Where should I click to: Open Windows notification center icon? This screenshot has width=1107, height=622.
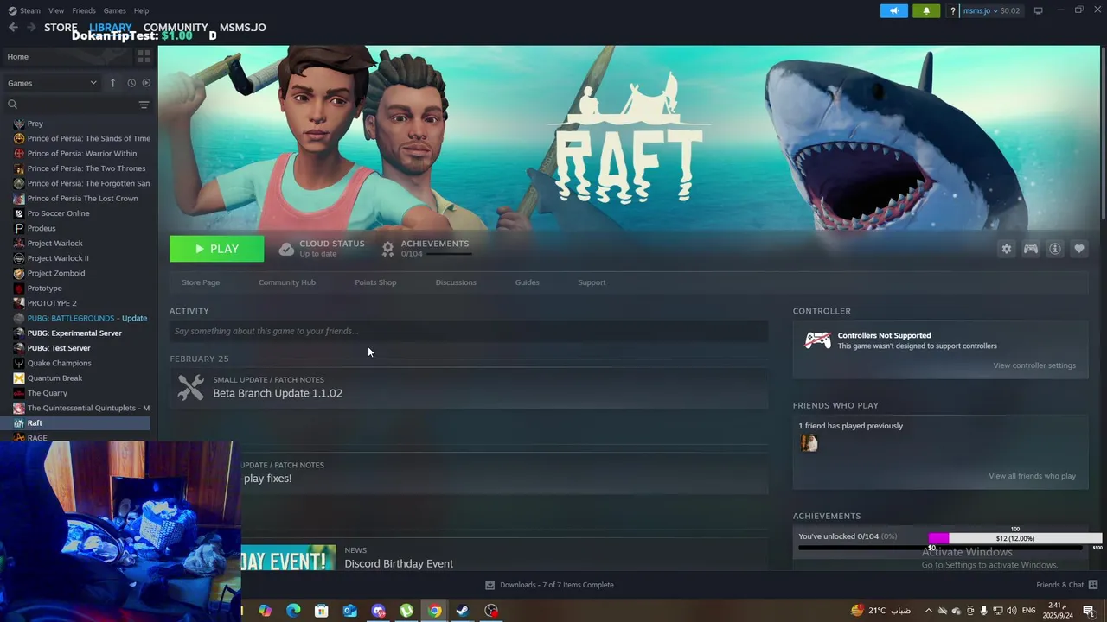tap(1089, 611)
